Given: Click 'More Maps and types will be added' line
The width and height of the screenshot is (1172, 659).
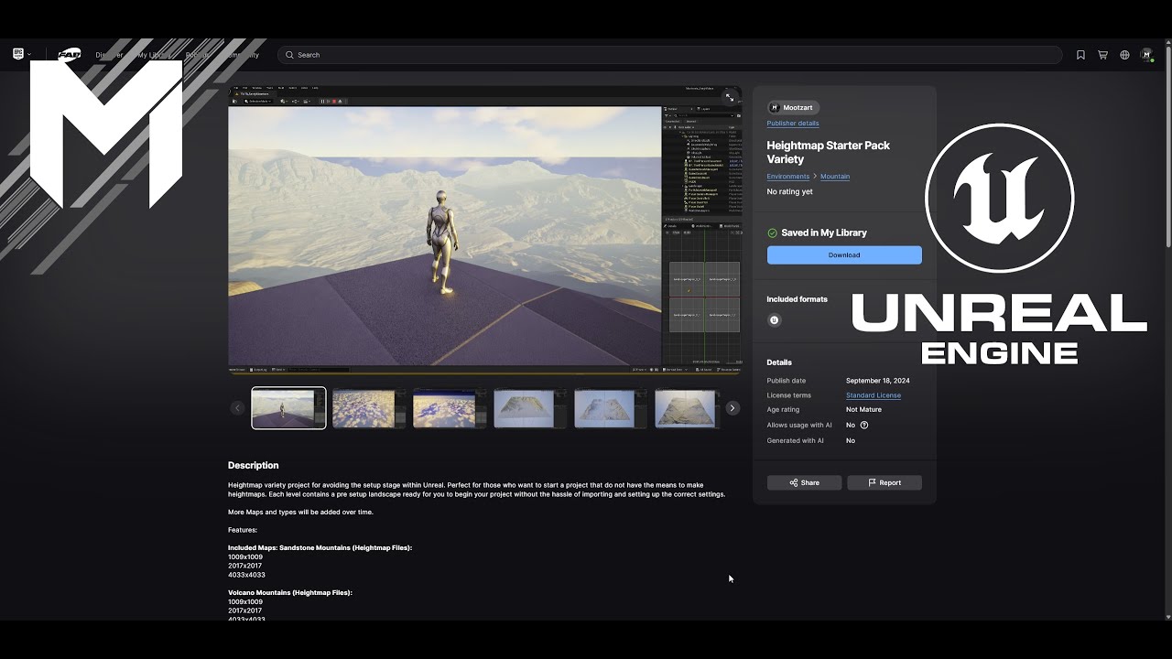Looking at the screenshot, I should click(x=300, y=513).
